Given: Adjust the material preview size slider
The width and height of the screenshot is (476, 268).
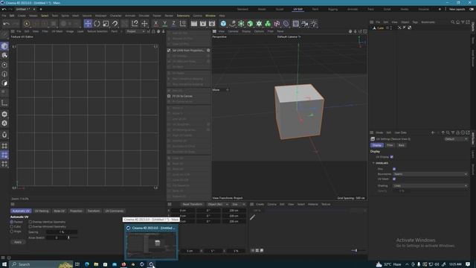Looking at the screenshot, I should pyautogui.click(x=356, y=250).
